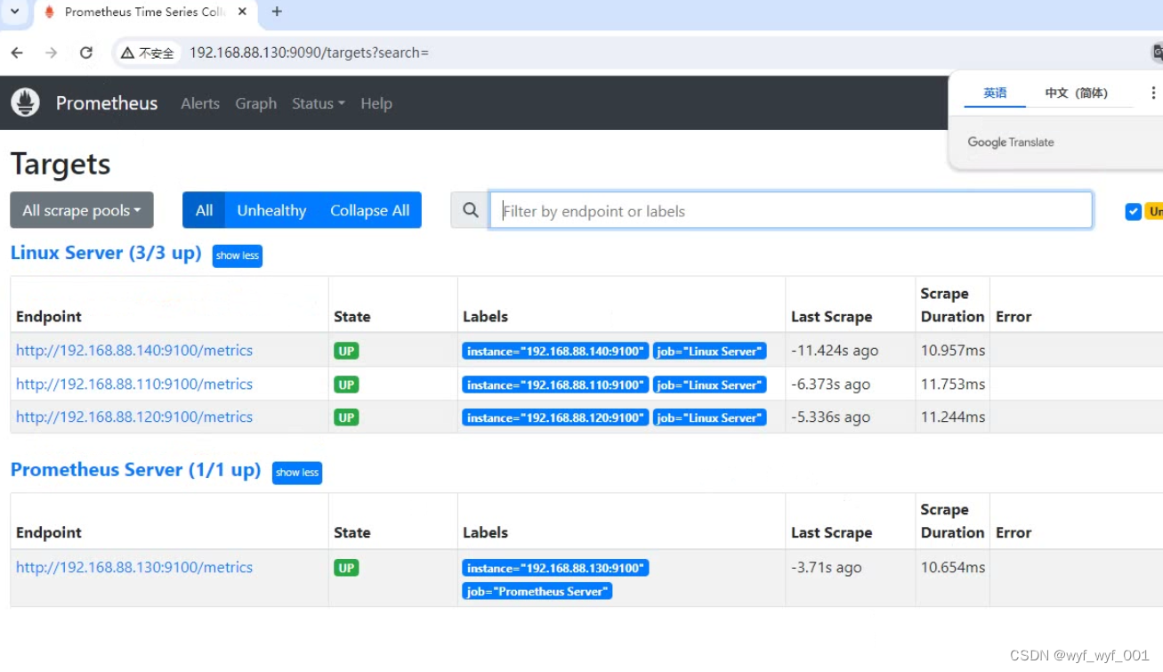Click the -11.424s ago last scrape value
The image size is (1163, 672).
coord(835,350)
